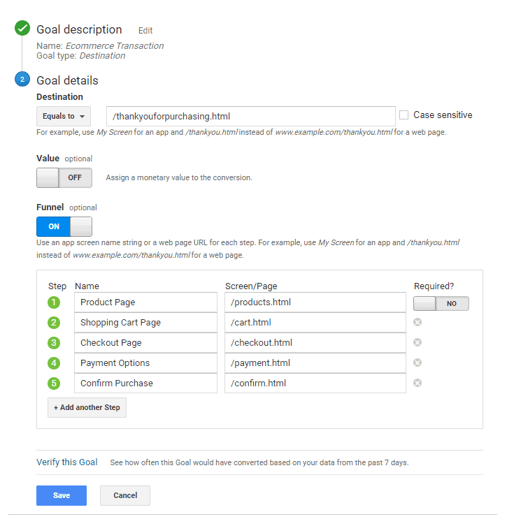Focus the destination URL field /thankyouforpurchasing.html

coord(251,116)
